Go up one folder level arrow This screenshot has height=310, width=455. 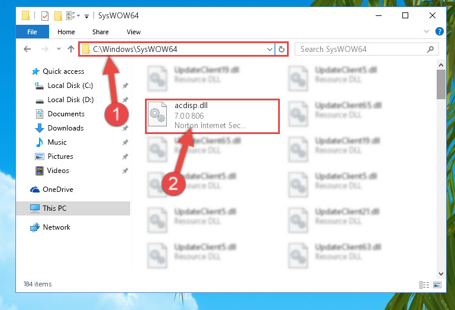point(71,49)
